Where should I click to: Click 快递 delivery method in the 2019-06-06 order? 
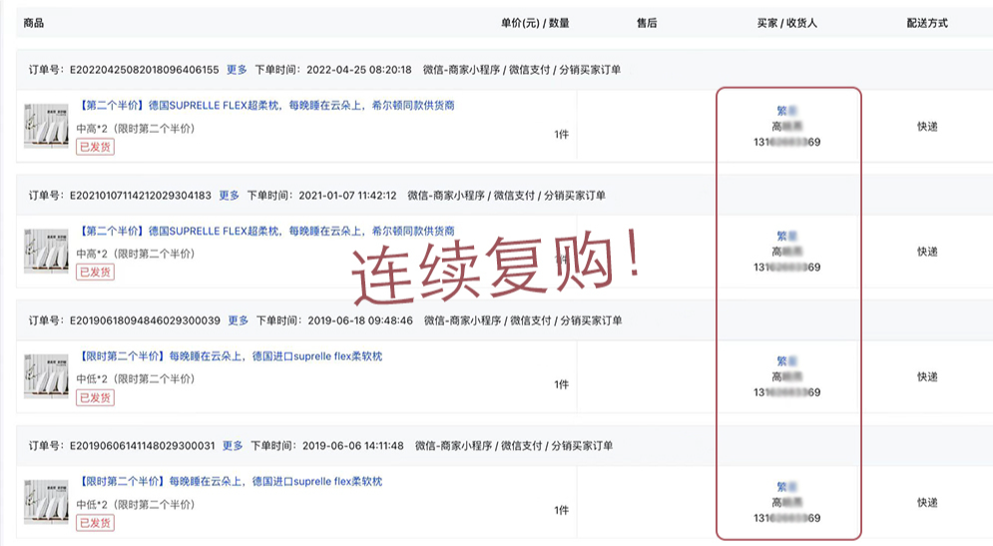pyautogui.click(x=927, y=503)
